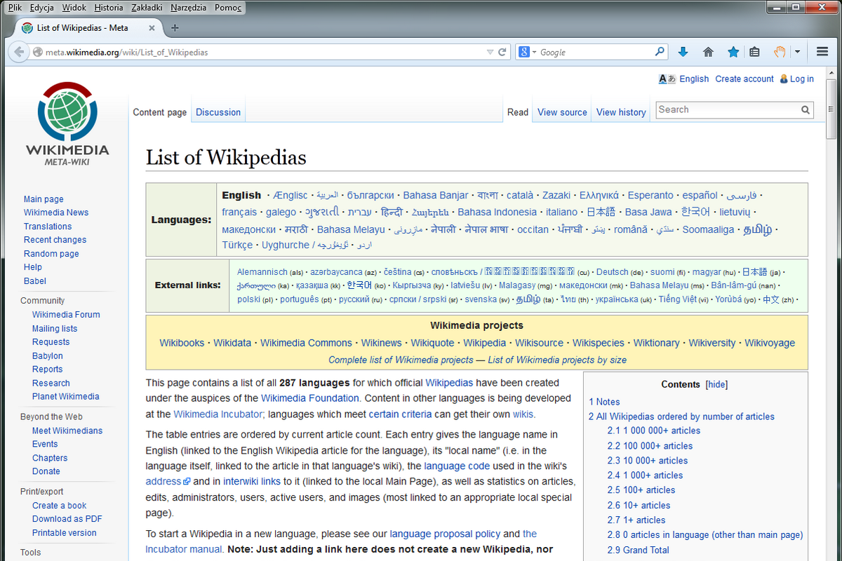842x561 pixels.
Task: Open a new tab with plus button
Action: [175, 28]
